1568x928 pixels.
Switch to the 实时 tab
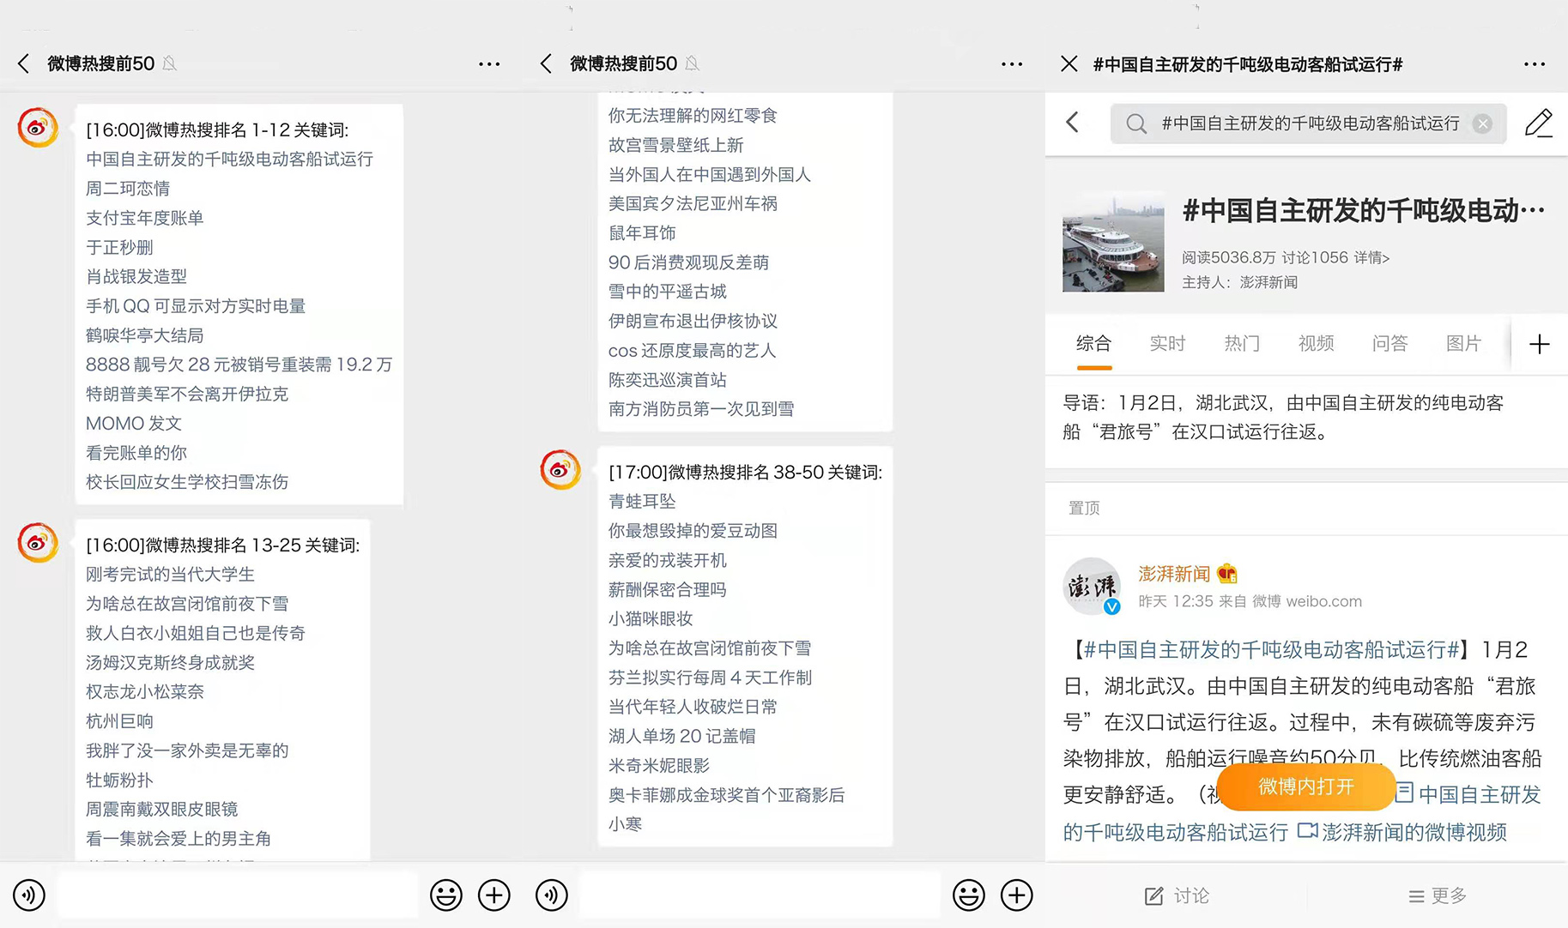(x=1168, y=344)
